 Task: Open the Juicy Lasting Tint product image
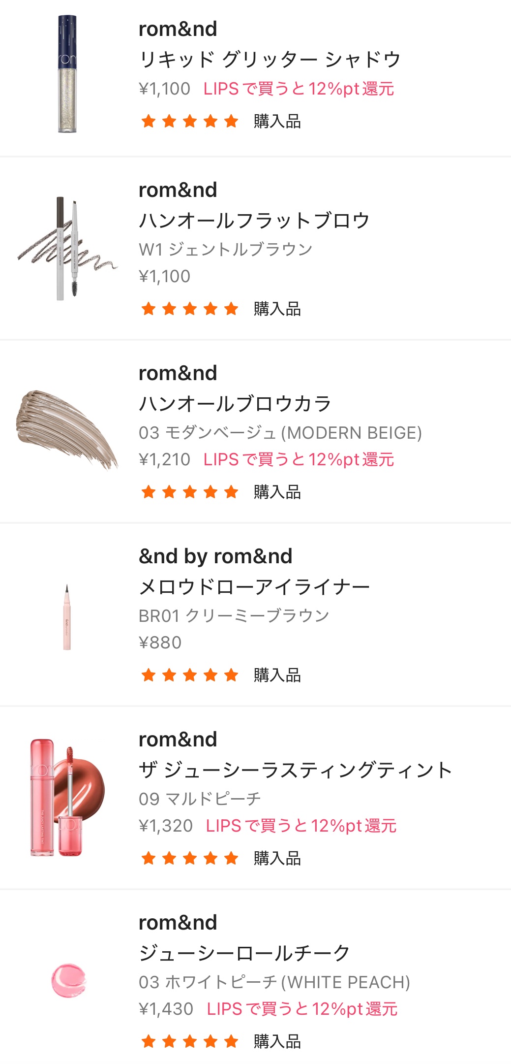[67, 798]
